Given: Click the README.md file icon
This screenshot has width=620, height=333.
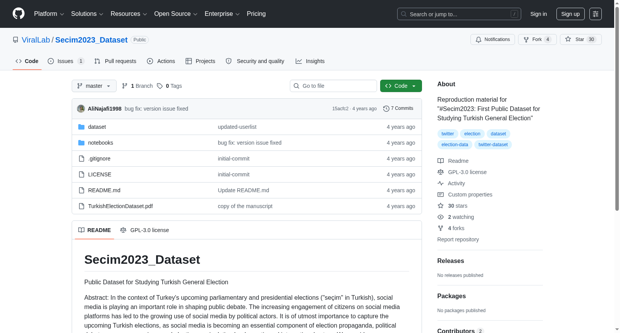Looking at the screenshot, I should [x=81, y=190].
